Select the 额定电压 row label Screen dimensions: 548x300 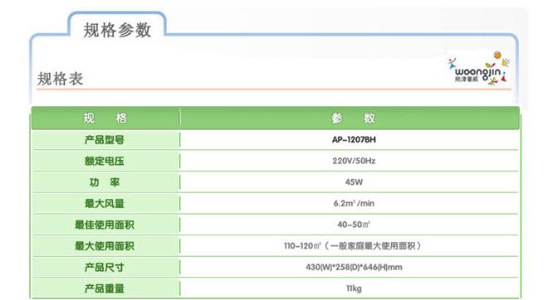click(105, 161)
